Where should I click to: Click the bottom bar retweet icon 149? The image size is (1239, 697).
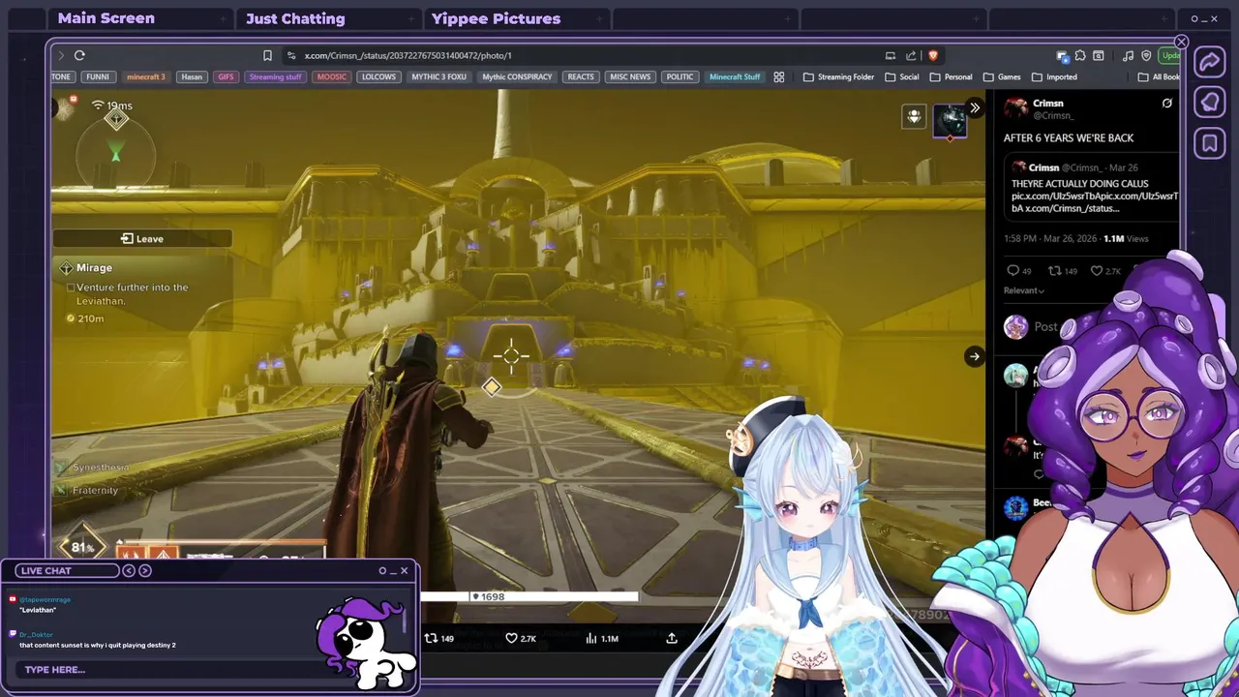(x=431, y=638)
